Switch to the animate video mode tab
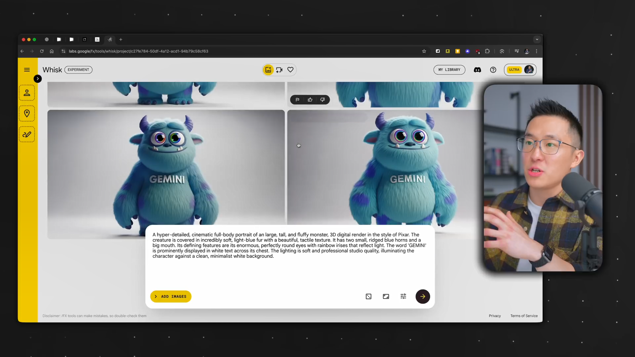Image resolution: width=635 pixels, height=357 pixels. [279, 70]
